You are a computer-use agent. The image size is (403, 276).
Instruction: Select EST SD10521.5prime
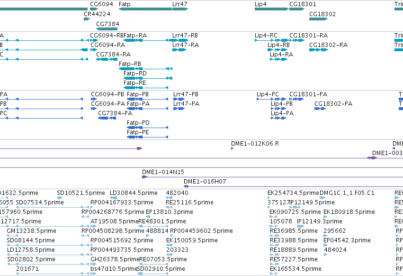81,193
